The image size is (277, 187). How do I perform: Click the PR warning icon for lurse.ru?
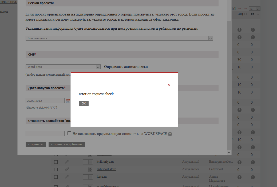[252, 177]
